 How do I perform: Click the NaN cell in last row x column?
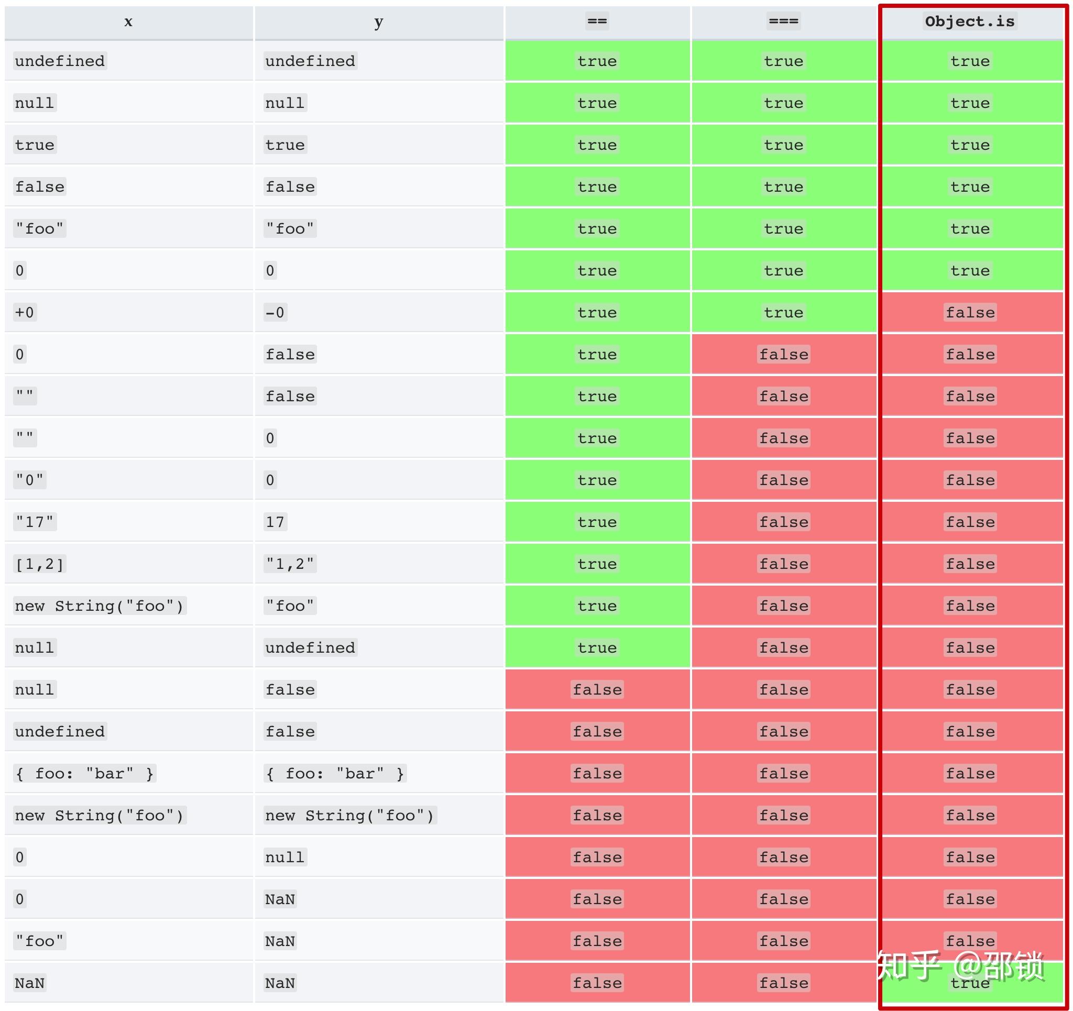[x=30, y=983]
